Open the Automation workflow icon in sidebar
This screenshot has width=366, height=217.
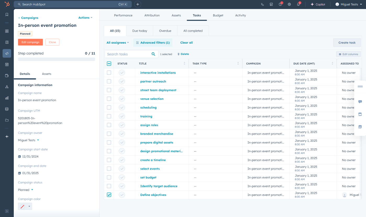point(7,87)
